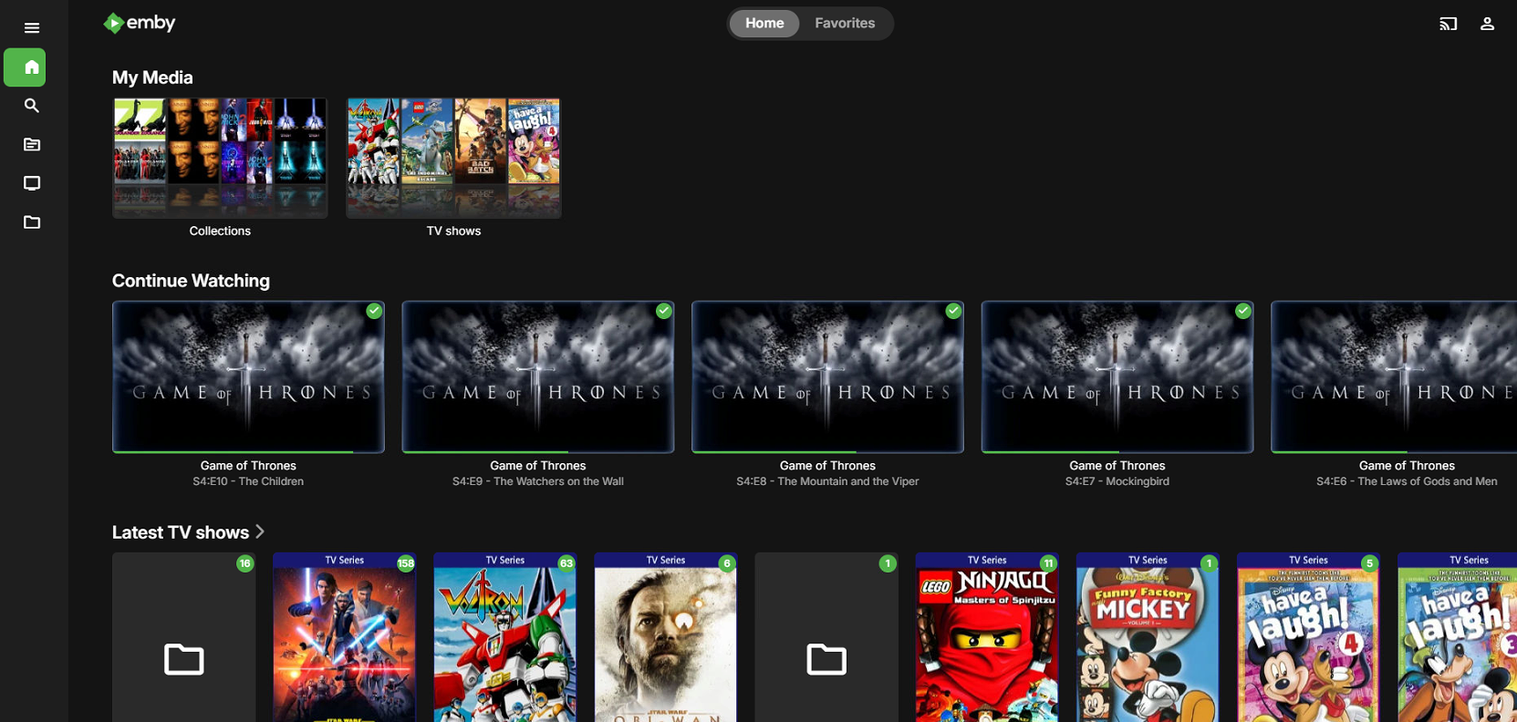Expand Latest TV shows with the chevron arrow
Image resolution: width=1517 pixels, height=722 pixels.
pyautogui.click(x=261, y=531)
